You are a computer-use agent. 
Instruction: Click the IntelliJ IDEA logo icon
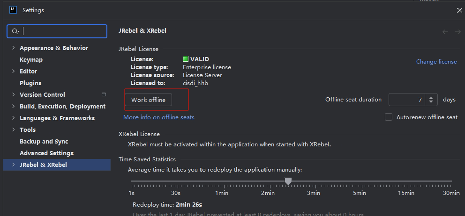pyautogui.click(x=13, y=10)
